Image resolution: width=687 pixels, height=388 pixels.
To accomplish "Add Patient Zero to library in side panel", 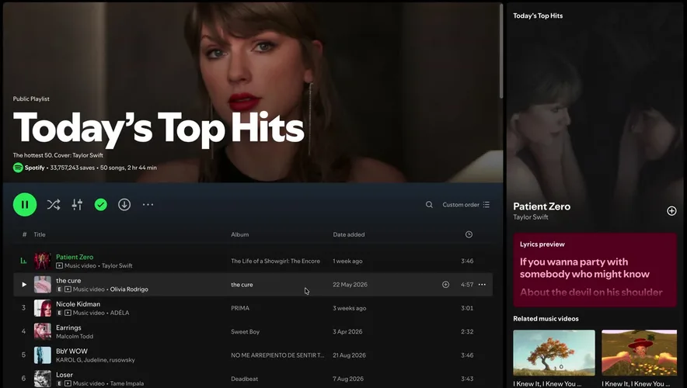I will tap(671, 211).
